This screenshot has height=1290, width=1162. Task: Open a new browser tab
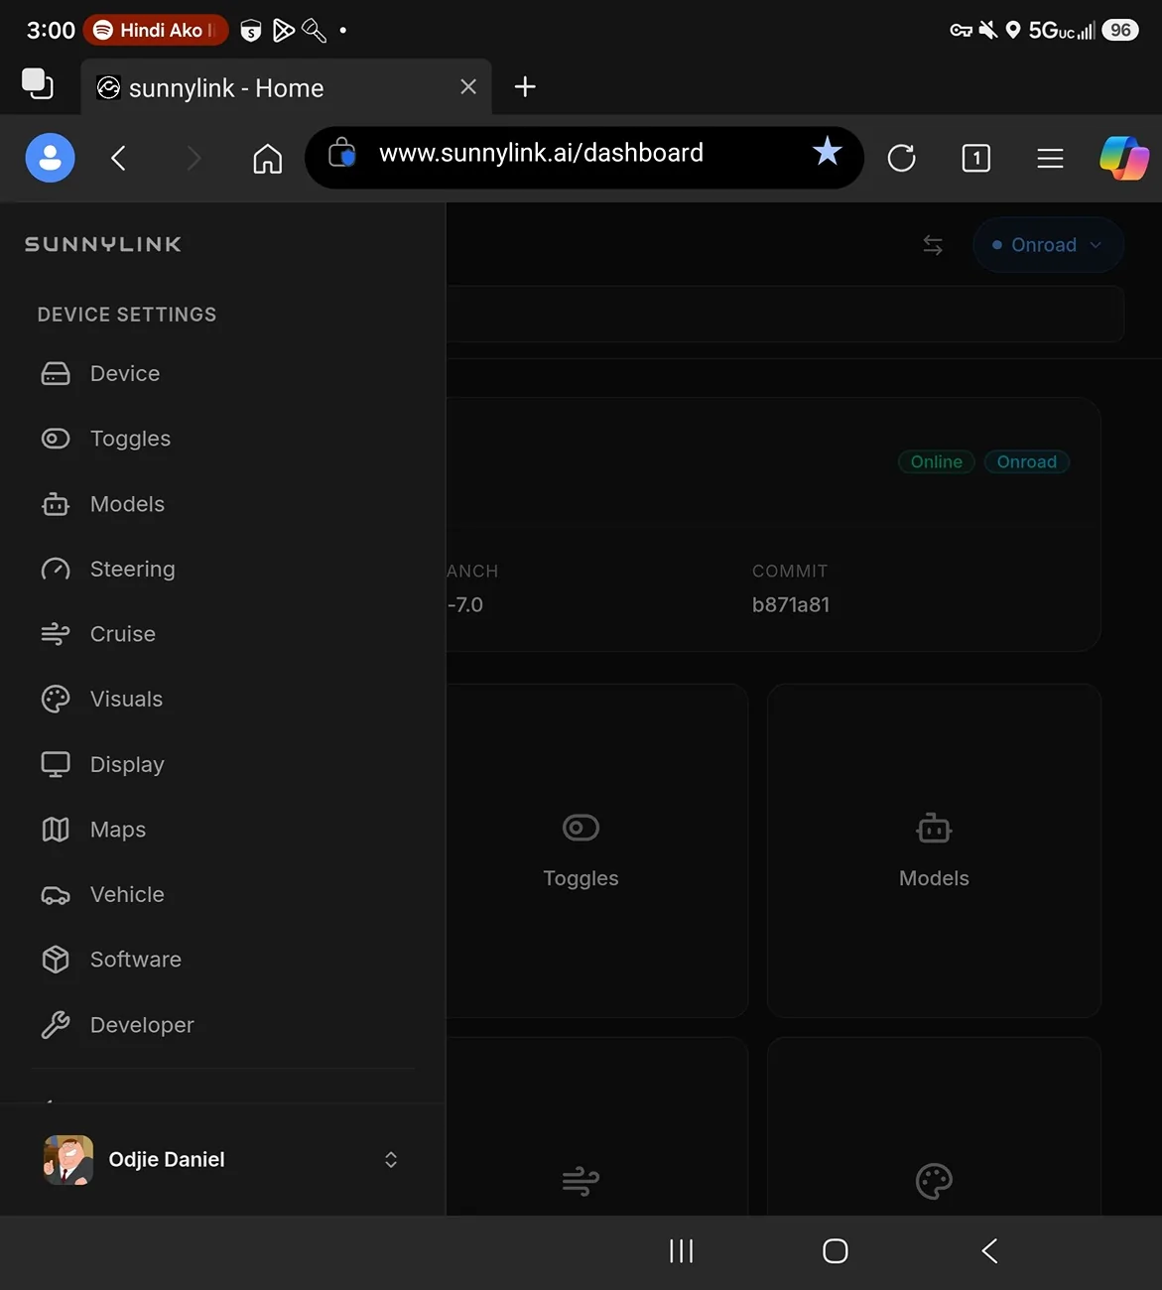525,87
